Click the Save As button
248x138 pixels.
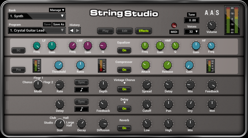click(59, 24)
